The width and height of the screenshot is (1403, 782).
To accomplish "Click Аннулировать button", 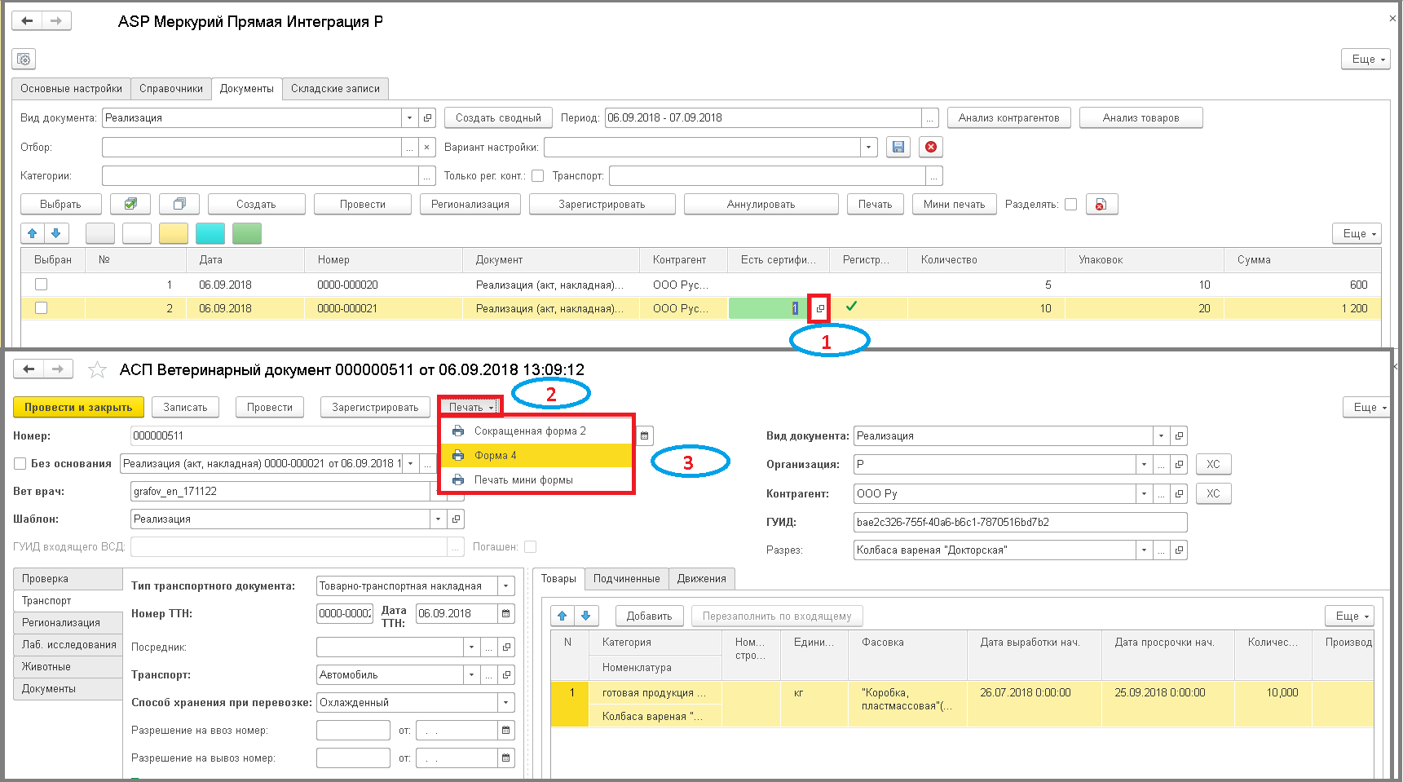I will [761, 205].
